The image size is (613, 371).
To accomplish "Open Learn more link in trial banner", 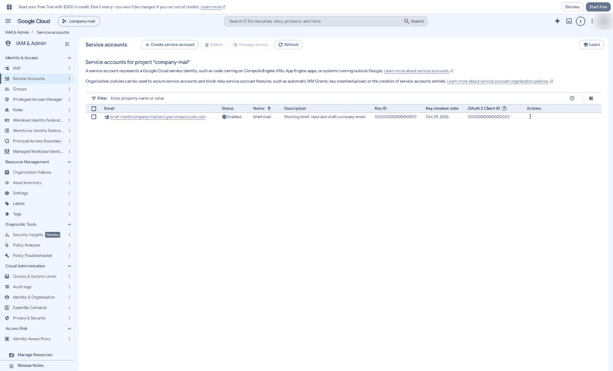I will click(x=213, y=7).
